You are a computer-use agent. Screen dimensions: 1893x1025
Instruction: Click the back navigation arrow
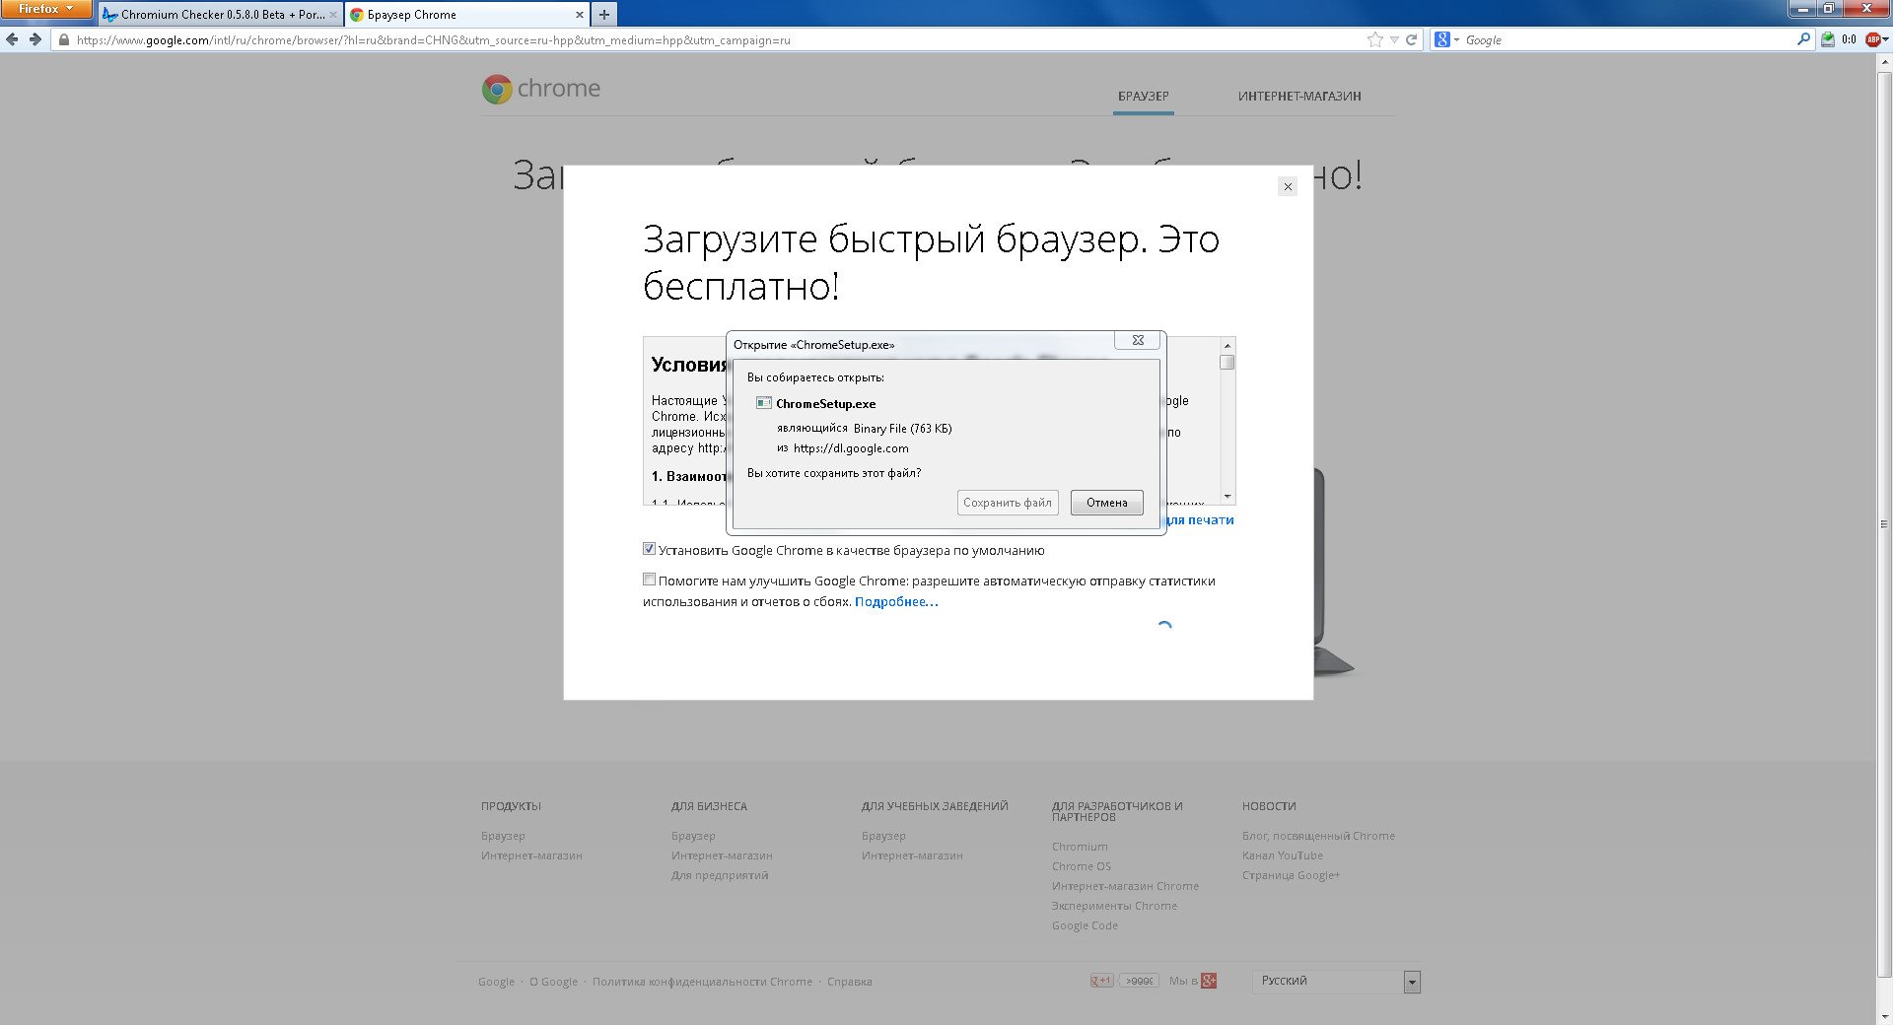point(12,39)
